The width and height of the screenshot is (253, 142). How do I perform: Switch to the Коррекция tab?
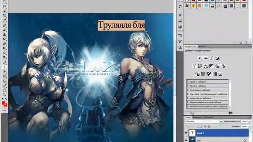click(191, 47)
